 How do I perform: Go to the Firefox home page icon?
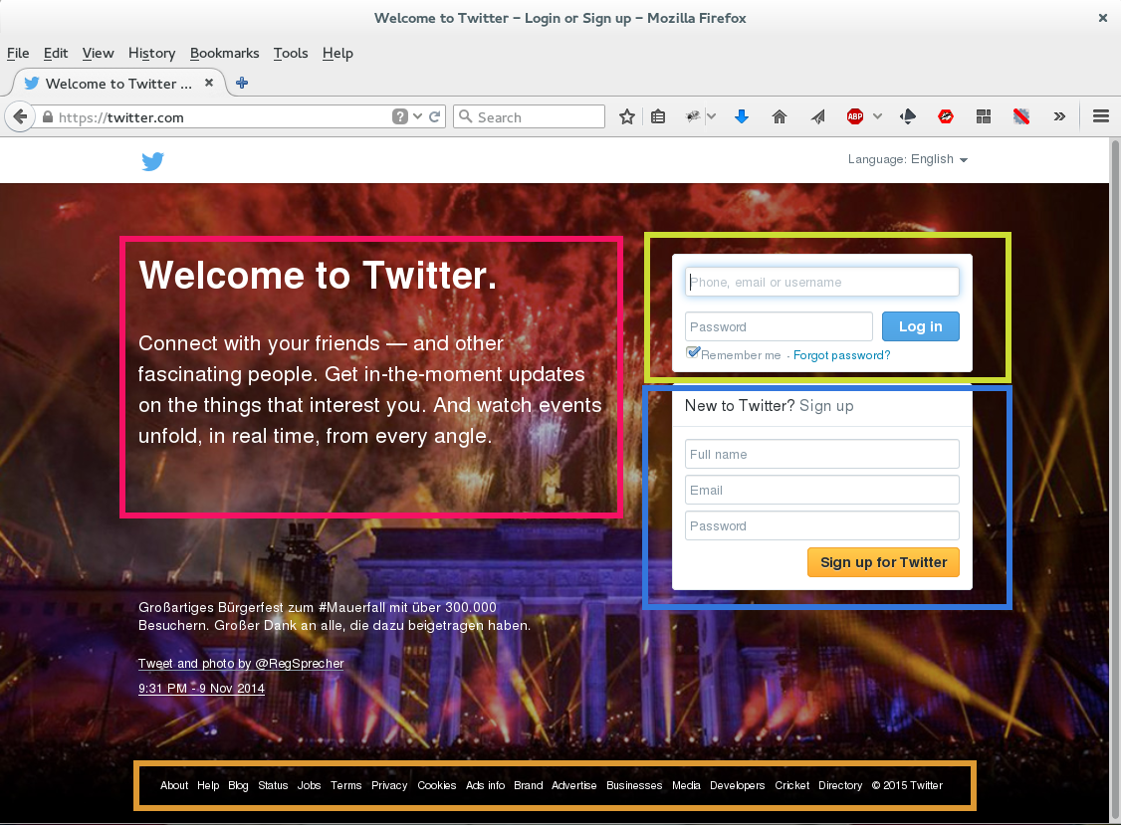tap(780, 116)
